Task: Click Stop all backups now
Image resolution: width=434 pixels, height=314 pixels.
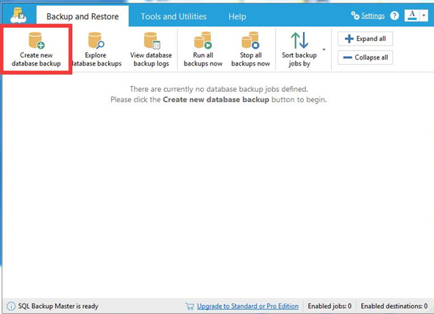Action: point(251,49)
